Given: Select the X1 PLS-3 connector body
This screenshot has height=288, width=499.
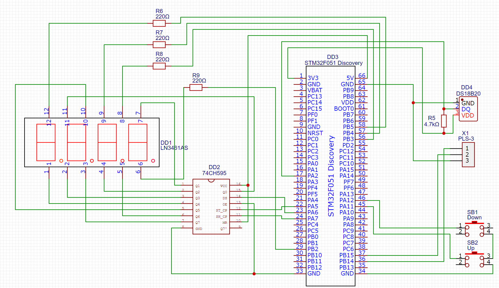Looking at the screenshot, I should 468,154.
